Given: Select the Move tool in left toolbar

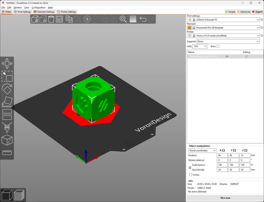Looking at the screenshot, I should click(7, 63).
